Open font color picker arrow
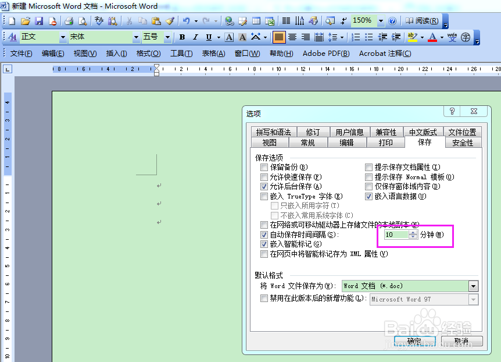 coord(442,37)
